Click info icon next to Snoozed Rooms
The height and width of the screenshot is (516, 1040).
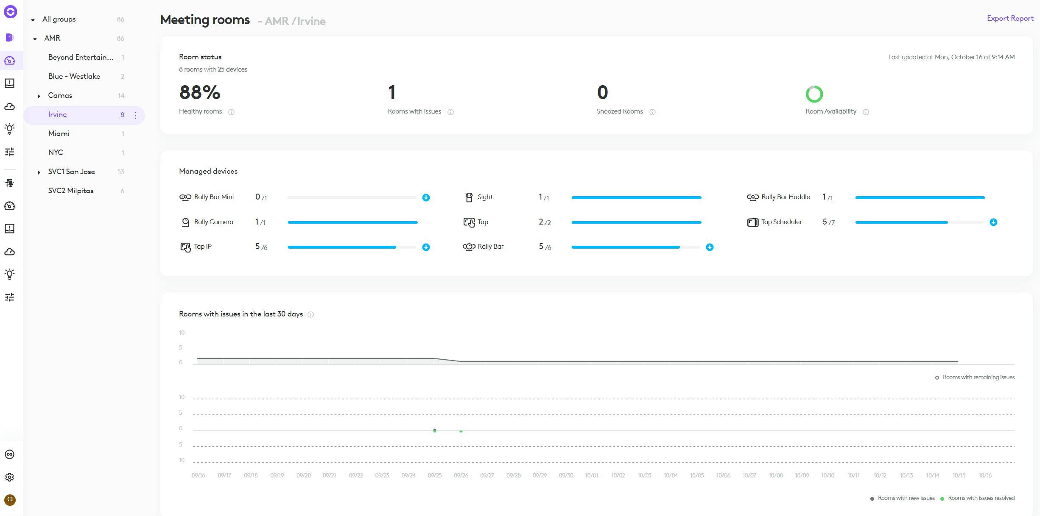coord(652,112)
